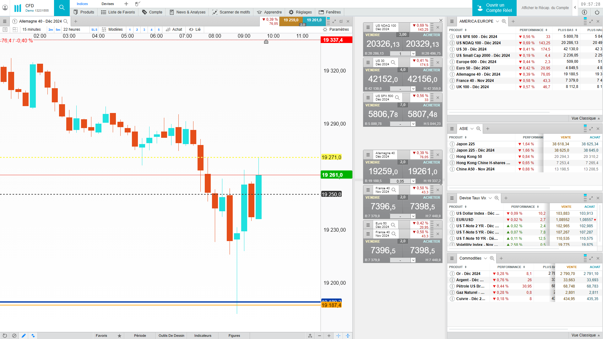603x339 pixels.
Task: Toggle the crosshair cursor mode
Action: coord(338,336)
